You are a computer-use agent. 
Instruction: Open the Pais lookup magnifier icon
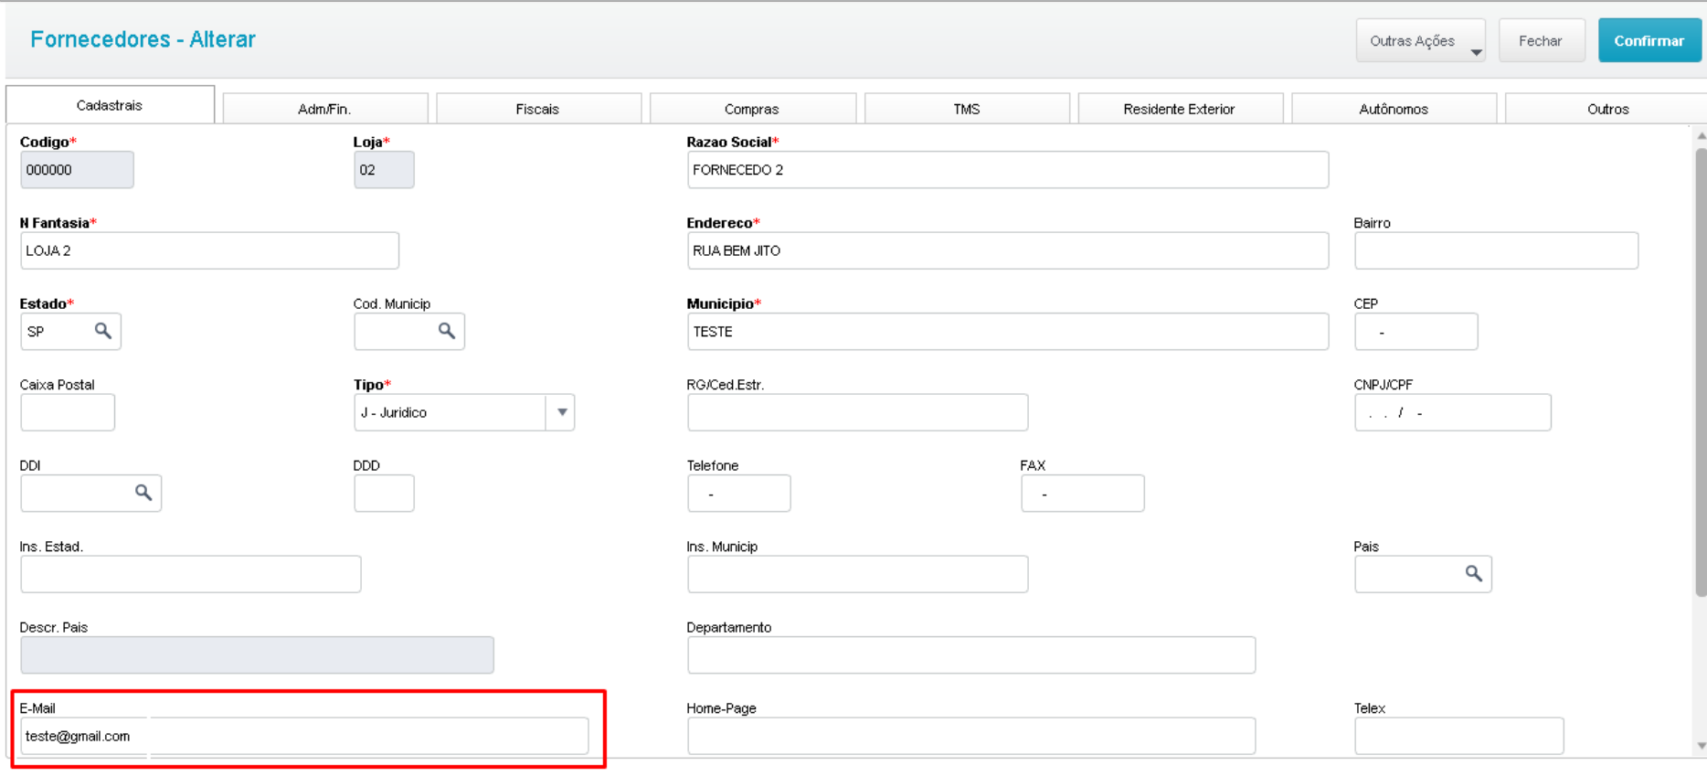tap(1474, 573)
